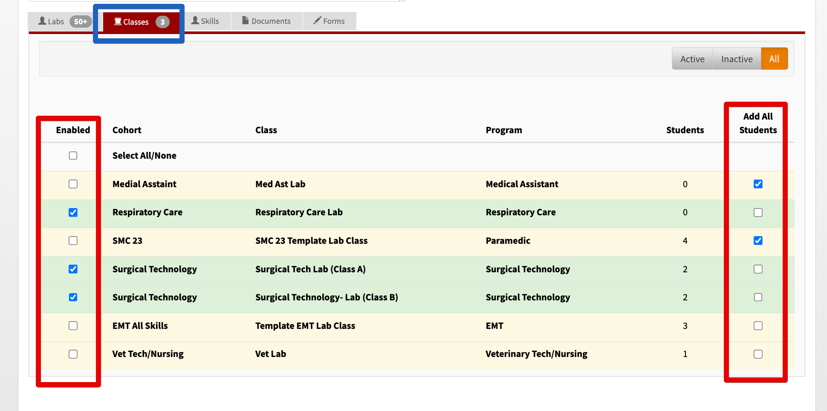
Task: Click the EMT program cell
Action: (494, 325)
